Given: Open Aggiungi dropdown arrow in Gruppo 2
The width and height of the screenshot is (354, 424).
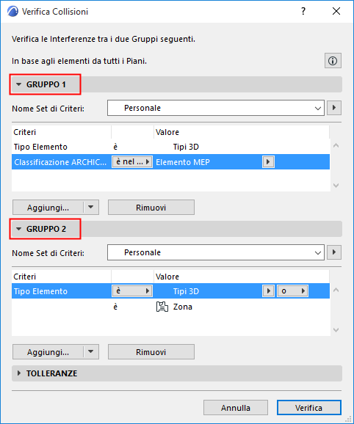Looking at the screenshot, I should (91, 352).
